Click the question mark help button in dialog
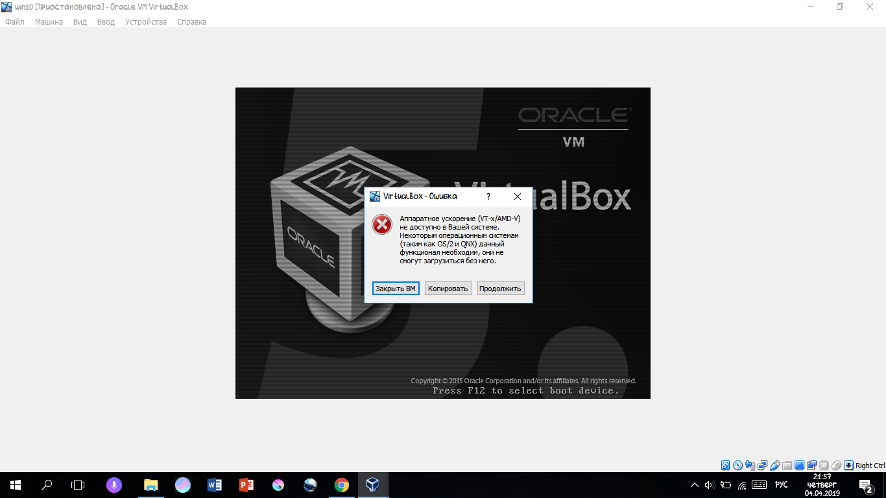The image size is (886, 498). (x=488, y=196)
